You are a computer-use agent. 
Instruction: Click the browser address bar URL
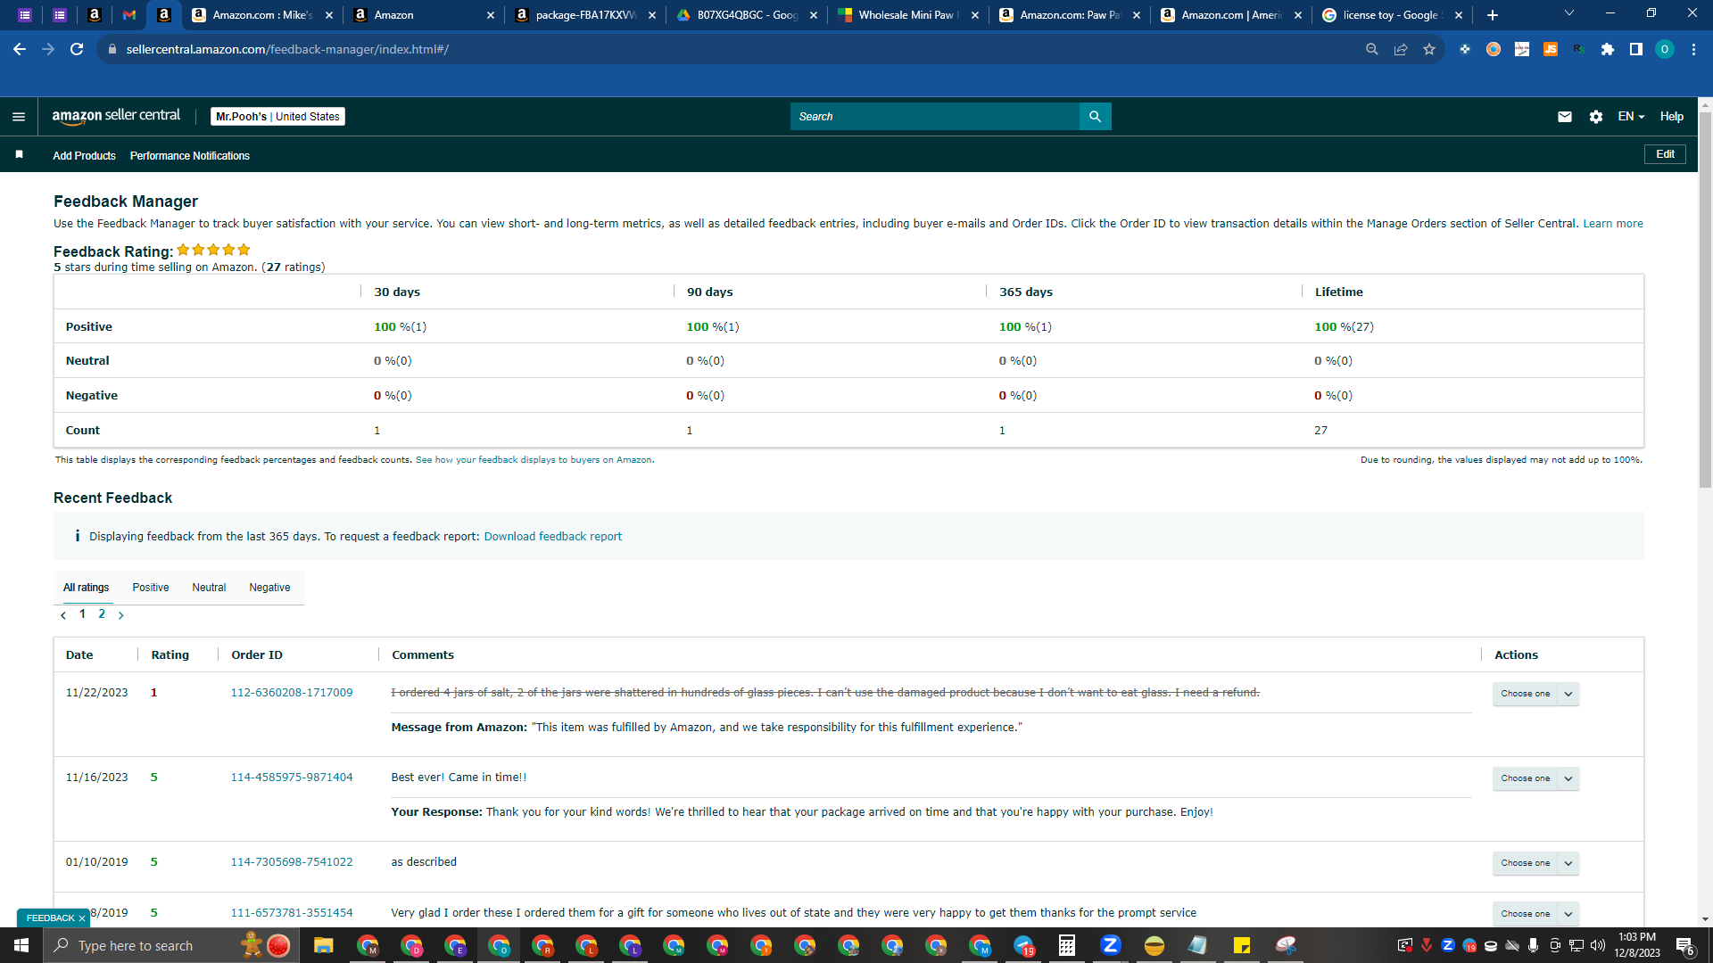pyautogui.click(x=287, y=49)
